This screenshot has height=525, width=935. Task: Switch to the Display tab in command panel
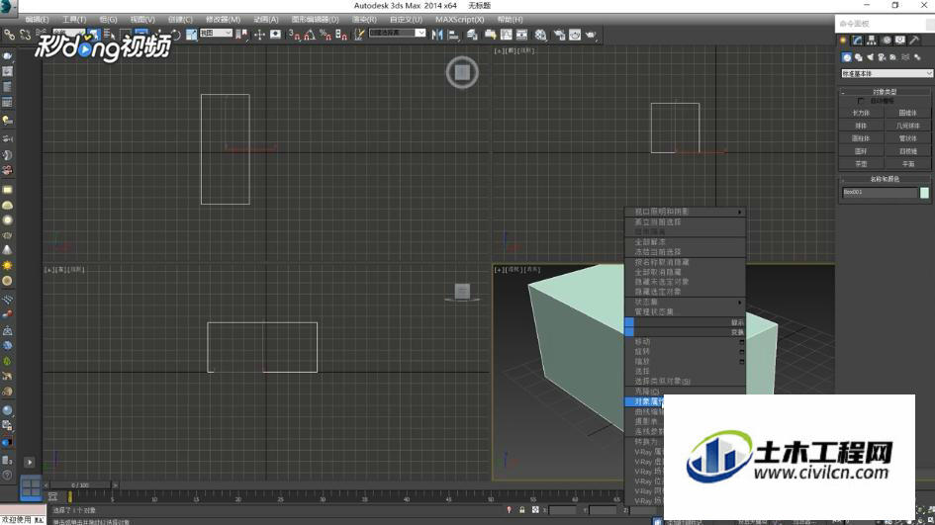pos(900,40)
